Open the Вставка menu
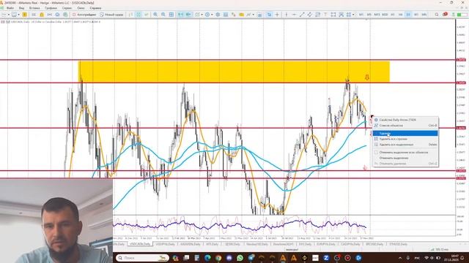 (34, 8)
